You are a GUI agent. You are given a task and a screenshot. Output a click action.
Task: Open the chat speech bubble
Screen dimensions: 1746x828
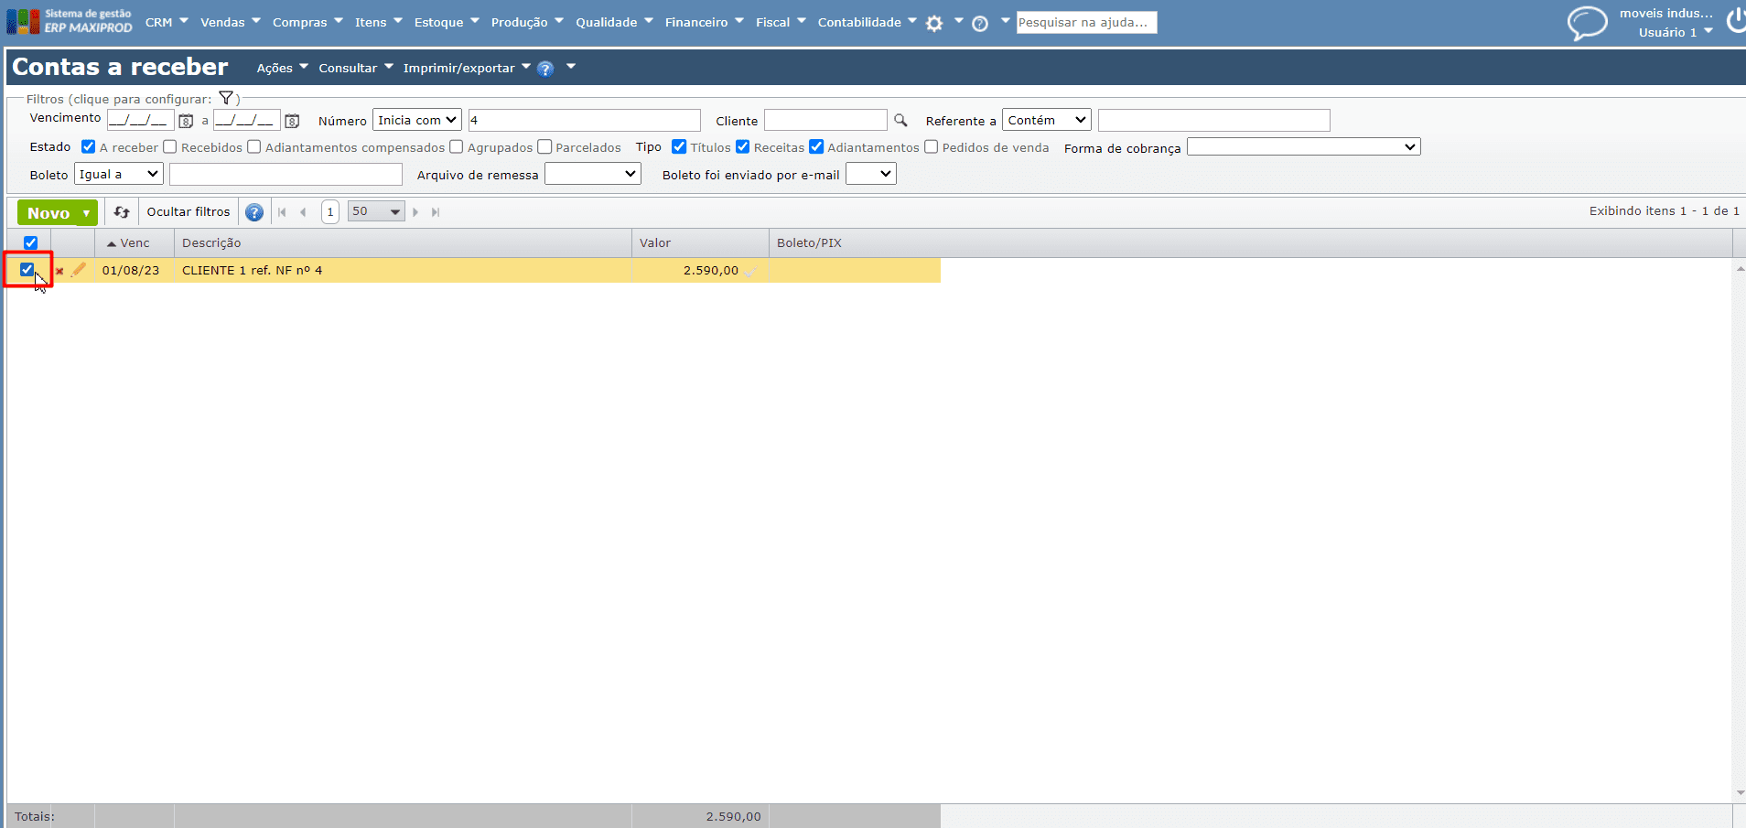(x=1587, y=23)
